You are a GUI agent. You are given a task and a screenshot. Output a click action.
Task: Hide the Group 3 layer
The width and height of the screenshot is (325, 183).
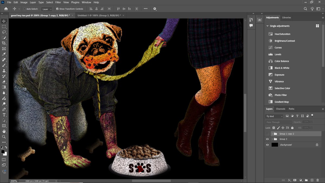coord(267,139)
